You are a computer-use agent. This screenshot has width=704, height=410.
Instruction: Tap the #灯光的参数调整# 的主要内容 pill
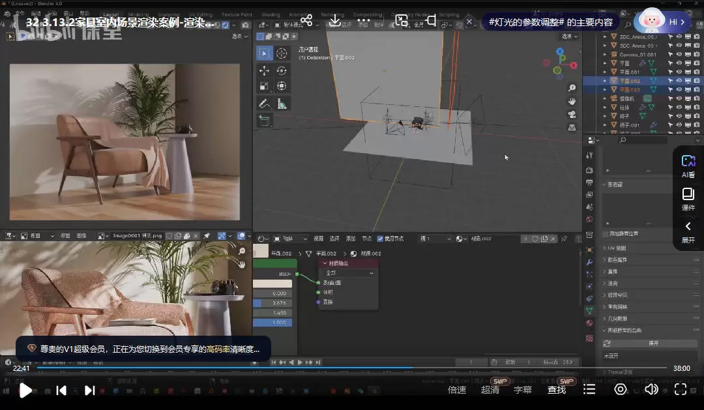point(550,22)
